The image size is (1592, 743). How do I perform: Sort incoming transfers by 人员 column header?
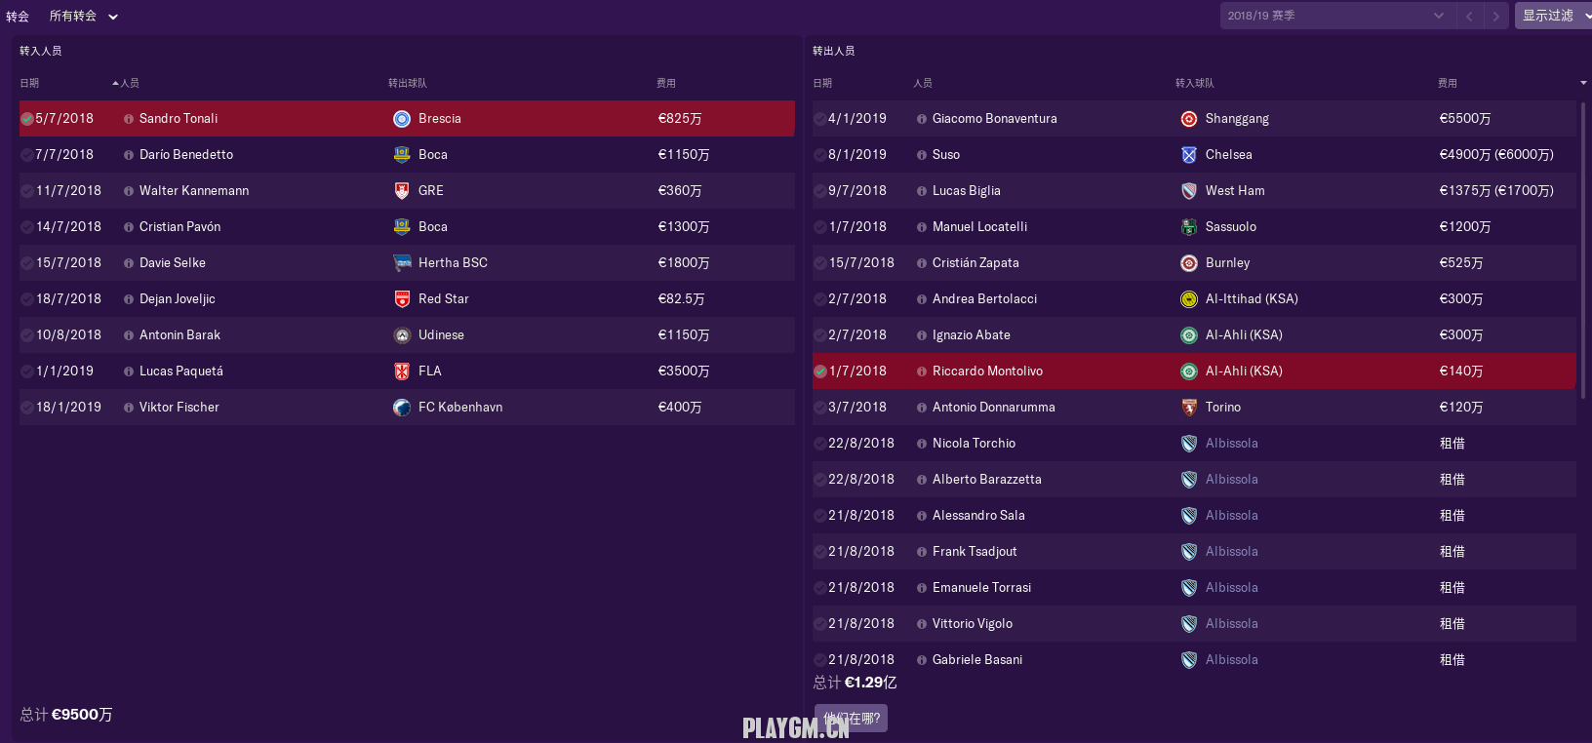[130, 84]
